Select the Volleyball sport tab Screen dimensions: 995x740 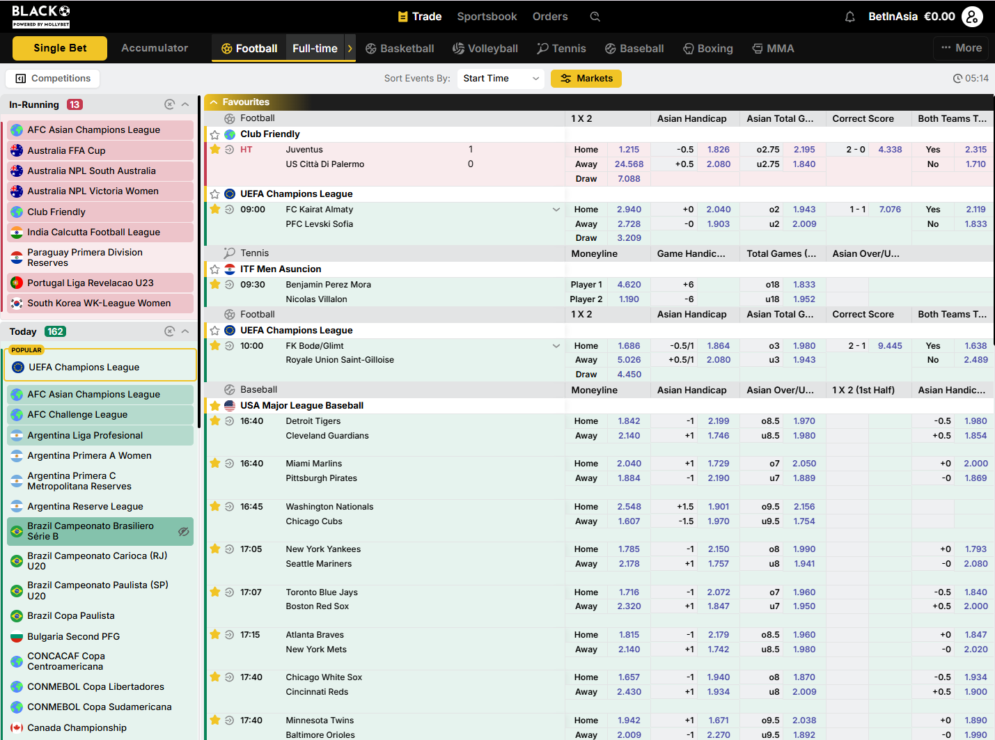point(485,49)
